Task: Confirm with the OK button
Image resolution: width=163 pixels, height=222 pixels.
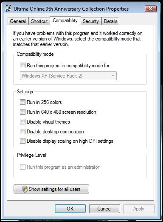Action: coord(70,209)
